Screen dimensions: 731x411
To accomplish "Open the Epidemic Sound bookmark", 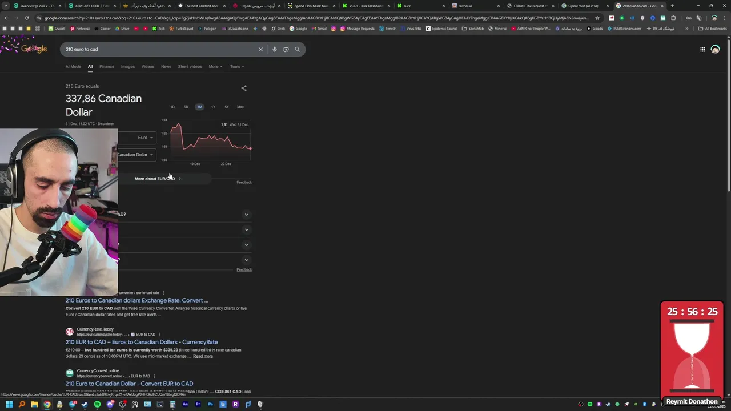I will 441,28.
